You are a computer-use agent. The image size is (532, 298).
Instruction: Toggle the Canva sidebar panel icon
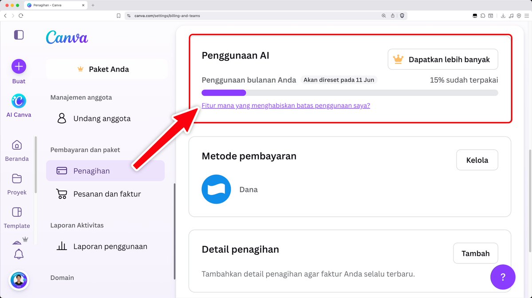click(19, 35)
